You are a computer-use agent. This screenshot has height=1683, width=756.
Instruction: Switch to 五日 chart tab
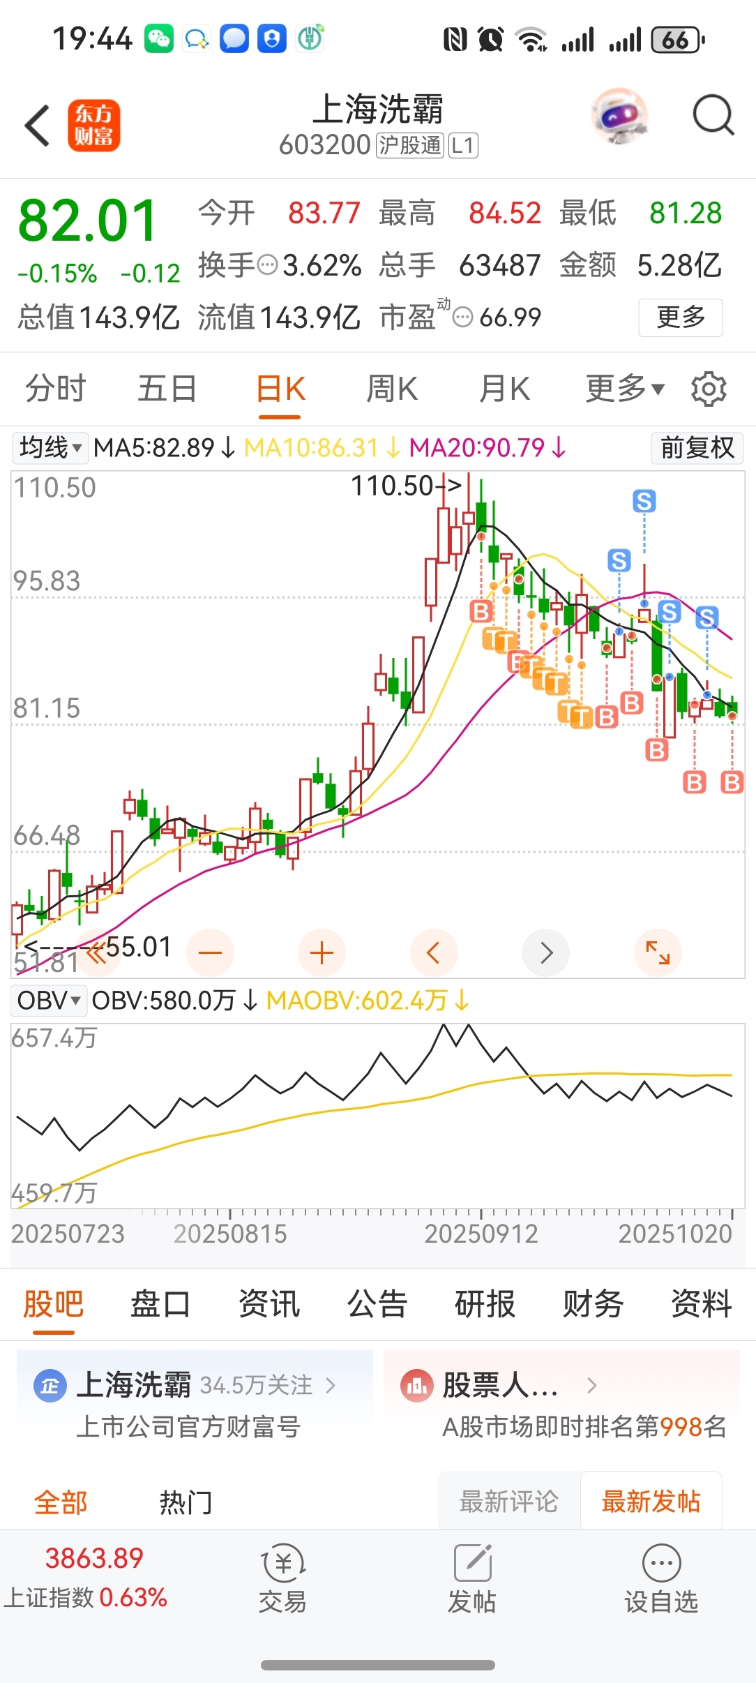coord(167,389)
